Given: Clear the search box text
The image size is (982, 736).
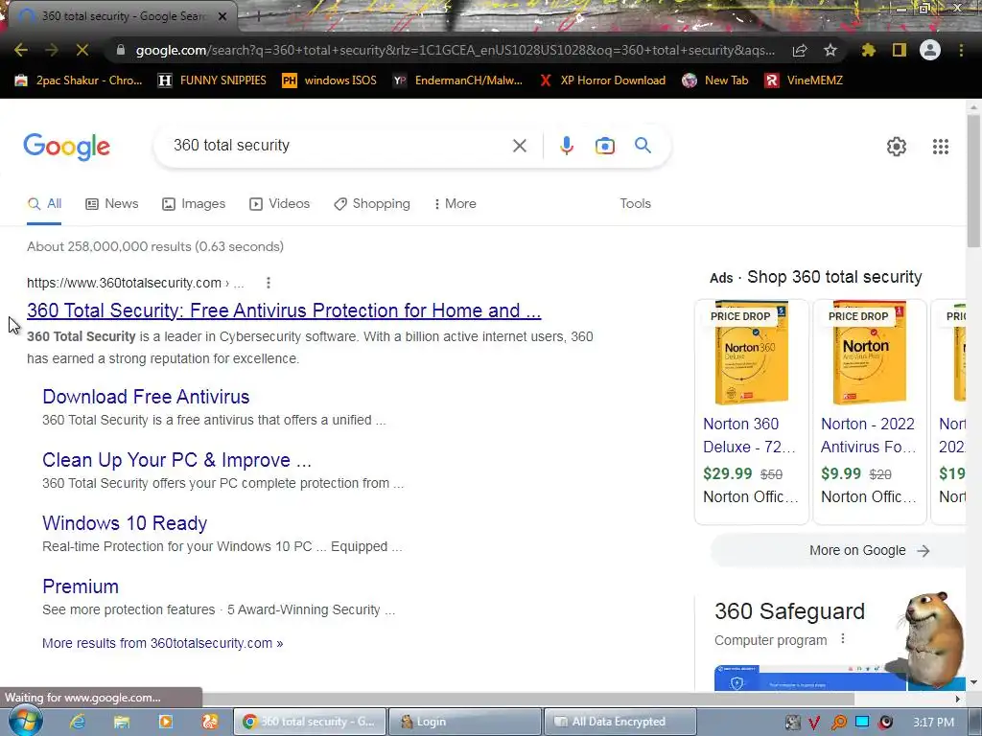Looking at the screenshot, I should (519, 146).
